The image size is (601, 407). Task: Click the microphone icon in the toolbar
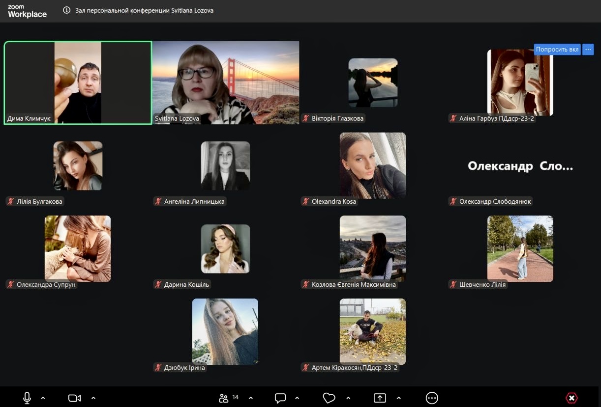(x=27, y=398)
